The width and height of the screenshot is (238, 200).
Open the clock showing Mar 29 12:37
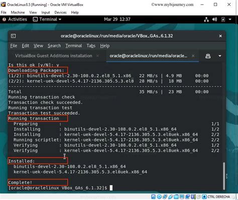coord(117,19)
